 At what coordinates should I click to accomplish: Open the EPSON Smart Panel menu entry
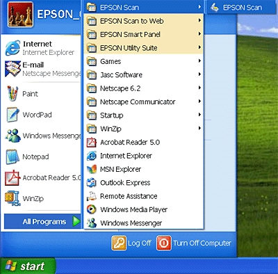[143, 34]
